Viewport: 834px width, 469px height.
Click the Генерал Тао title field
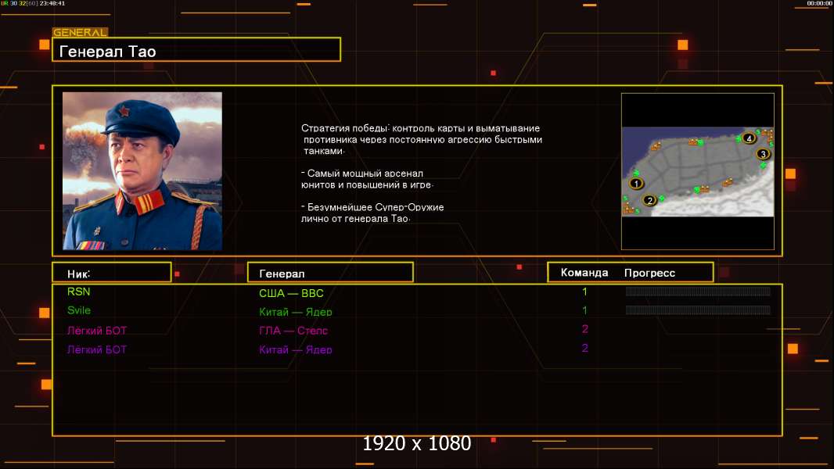(x=196, y=50)
